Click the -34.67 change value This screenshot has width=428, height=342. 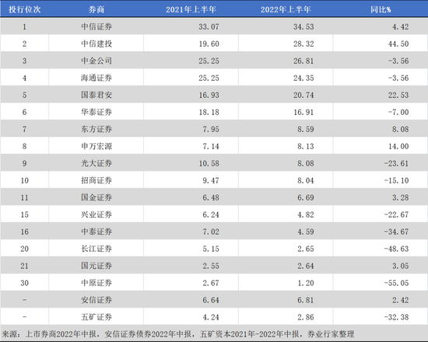coord(396,232)
